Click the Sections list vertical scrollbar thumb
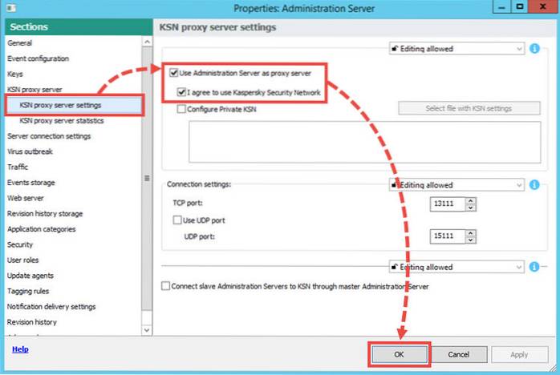560x375 pixels. click(x=146, y=178)
